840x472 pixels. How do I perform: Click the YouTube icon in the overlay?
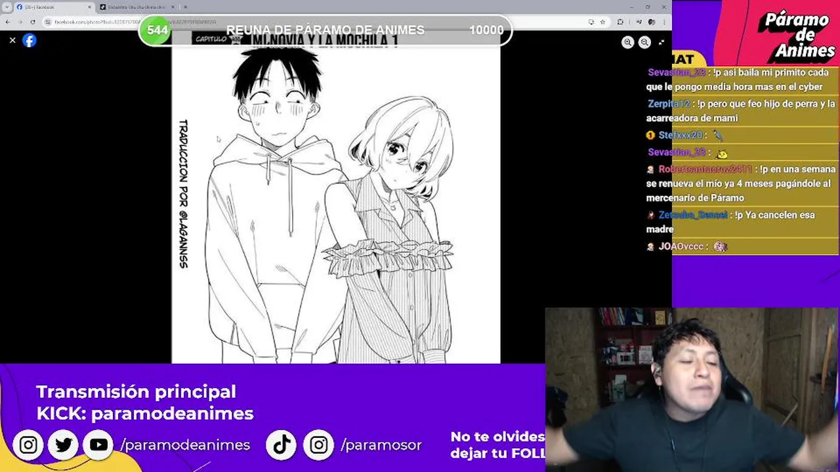click(x=98, y=445)
